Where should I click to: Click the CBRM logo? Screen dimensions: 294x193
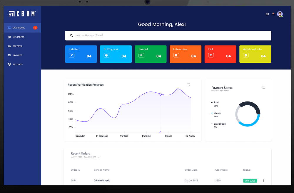click(x=22, y=13)
